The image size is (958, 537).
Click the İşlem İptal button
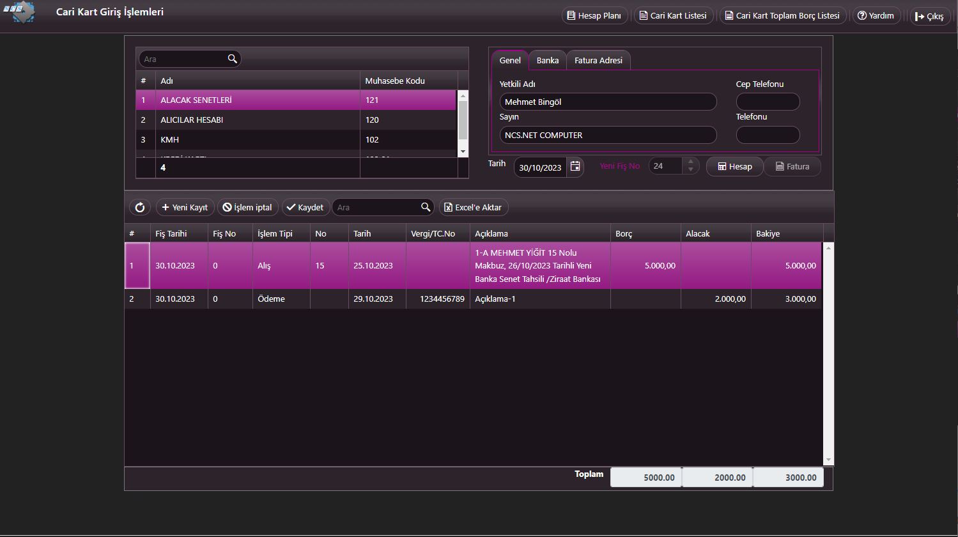point(247,207)
